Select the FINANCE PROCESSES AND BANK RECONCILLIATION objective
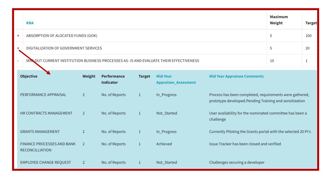This screenshot has height=184, width=332. pyautogui.click(x=48, y=147)
